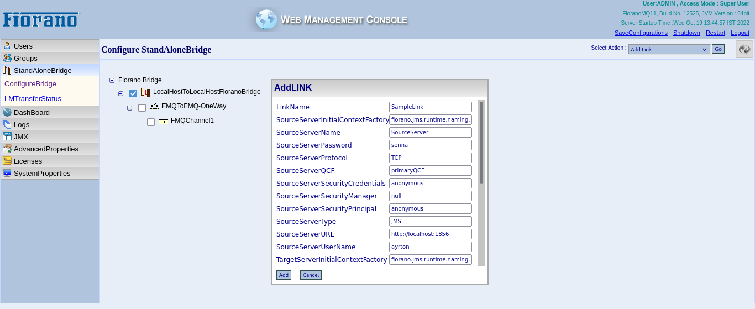Select the FMQChannel1 tree label
This screenshot has height=309, width=755.
192,121
